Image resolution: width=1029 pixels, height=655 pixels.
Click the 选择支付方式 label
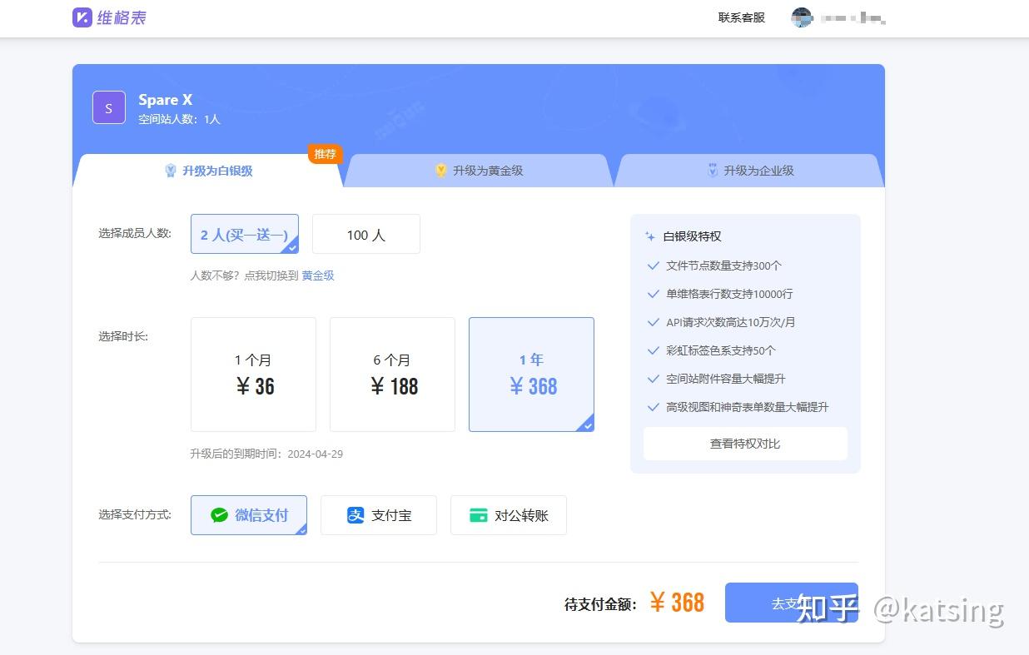135,514
